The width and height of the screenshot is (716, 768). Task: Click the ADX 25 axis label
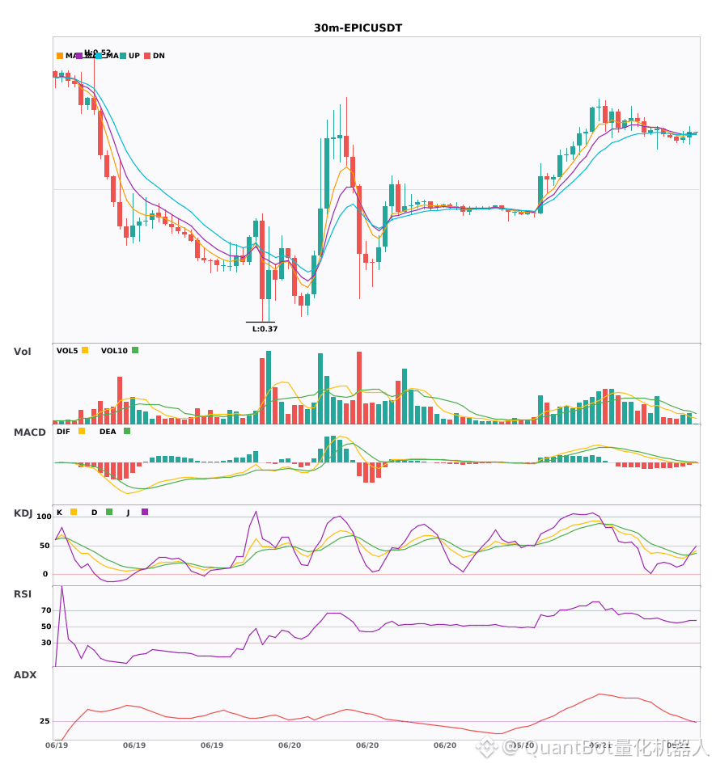click(x=44, y=721)
